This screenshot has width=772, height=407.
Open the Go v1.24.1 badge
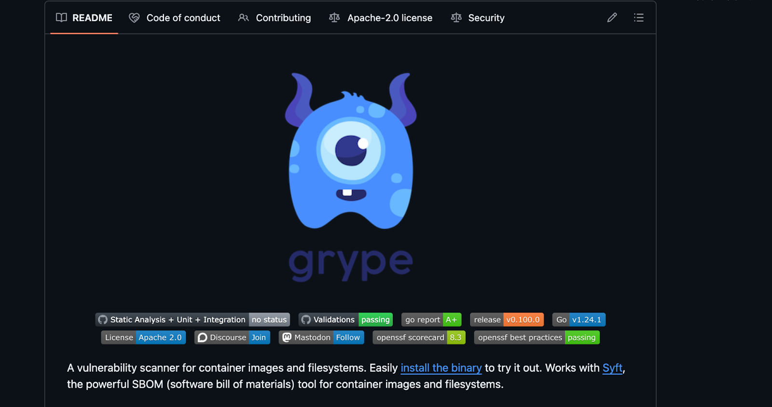coord(579,320)
